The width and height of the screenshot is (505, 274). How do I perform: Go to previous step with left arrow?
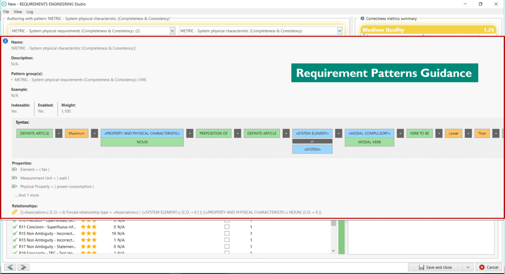pyautogui.click(x=11, y=267)
